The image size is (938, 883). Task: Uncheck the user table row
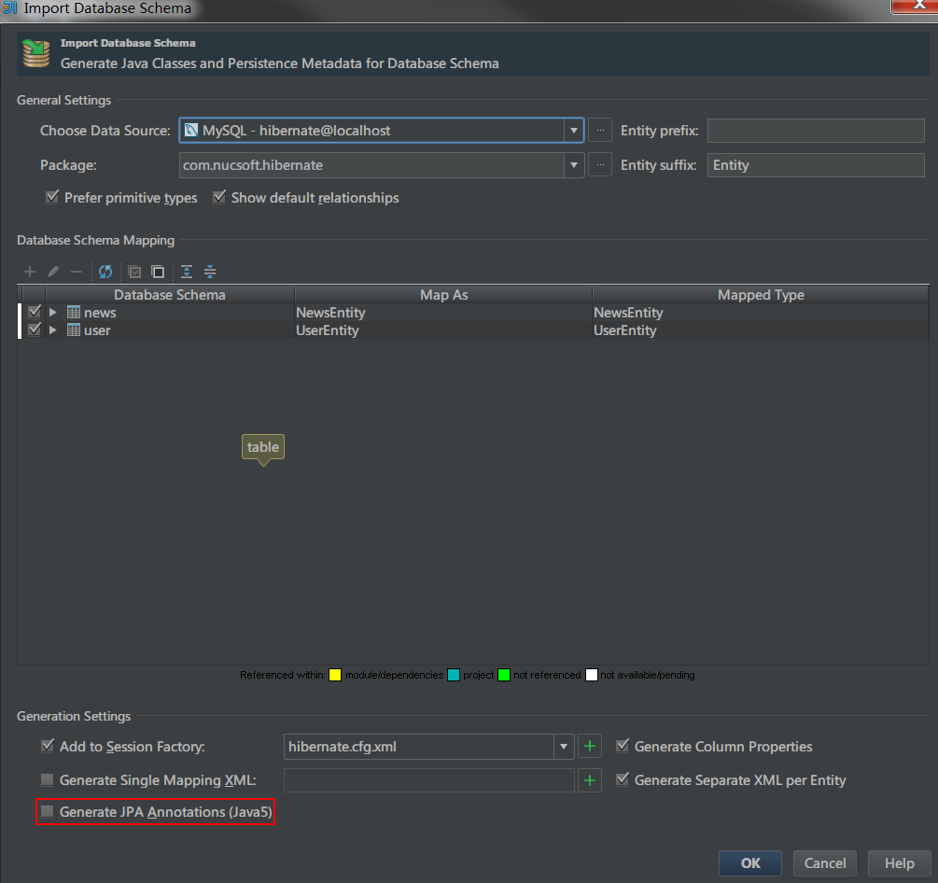(x=35, y=329)
